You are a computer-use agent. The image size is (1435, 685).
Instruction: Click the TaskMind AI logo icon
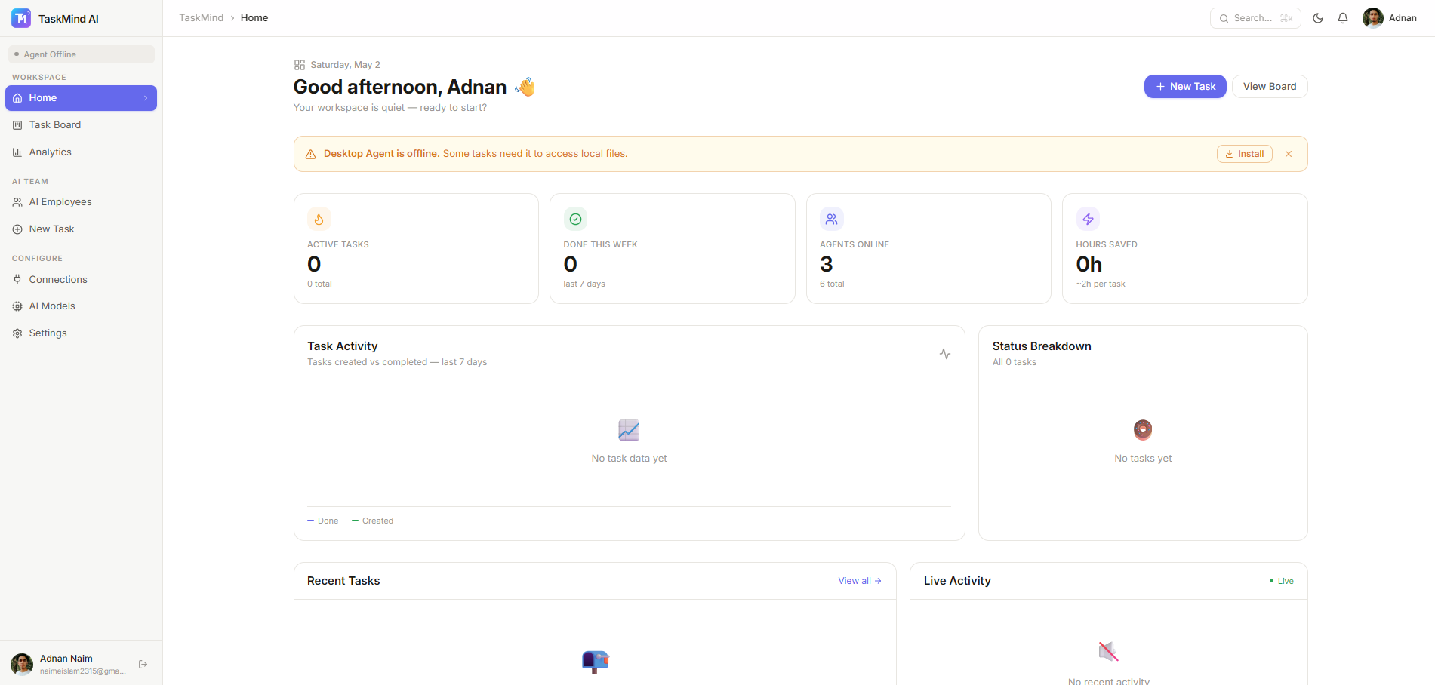(21, 18)
